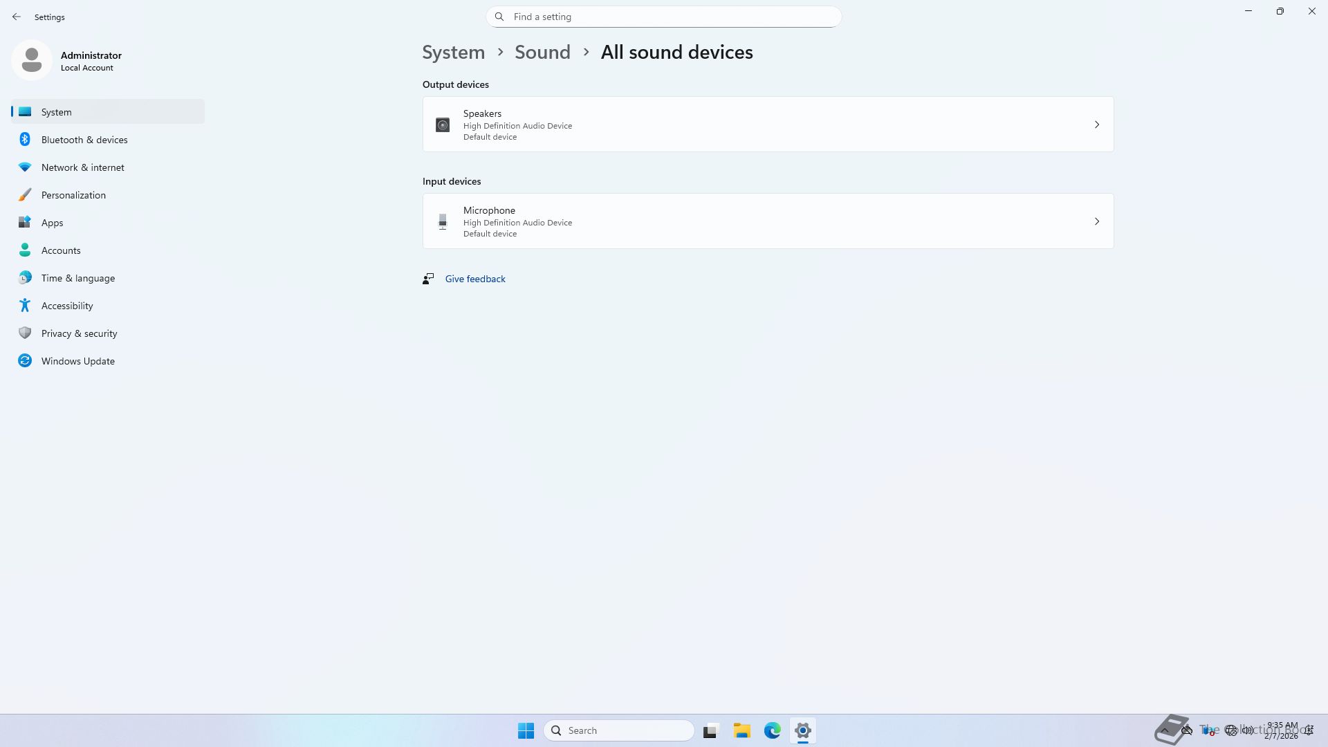This screenshot has height=747, width=1328.
Task: Click the Microphone device icon
Action: (x=443, y=221)
